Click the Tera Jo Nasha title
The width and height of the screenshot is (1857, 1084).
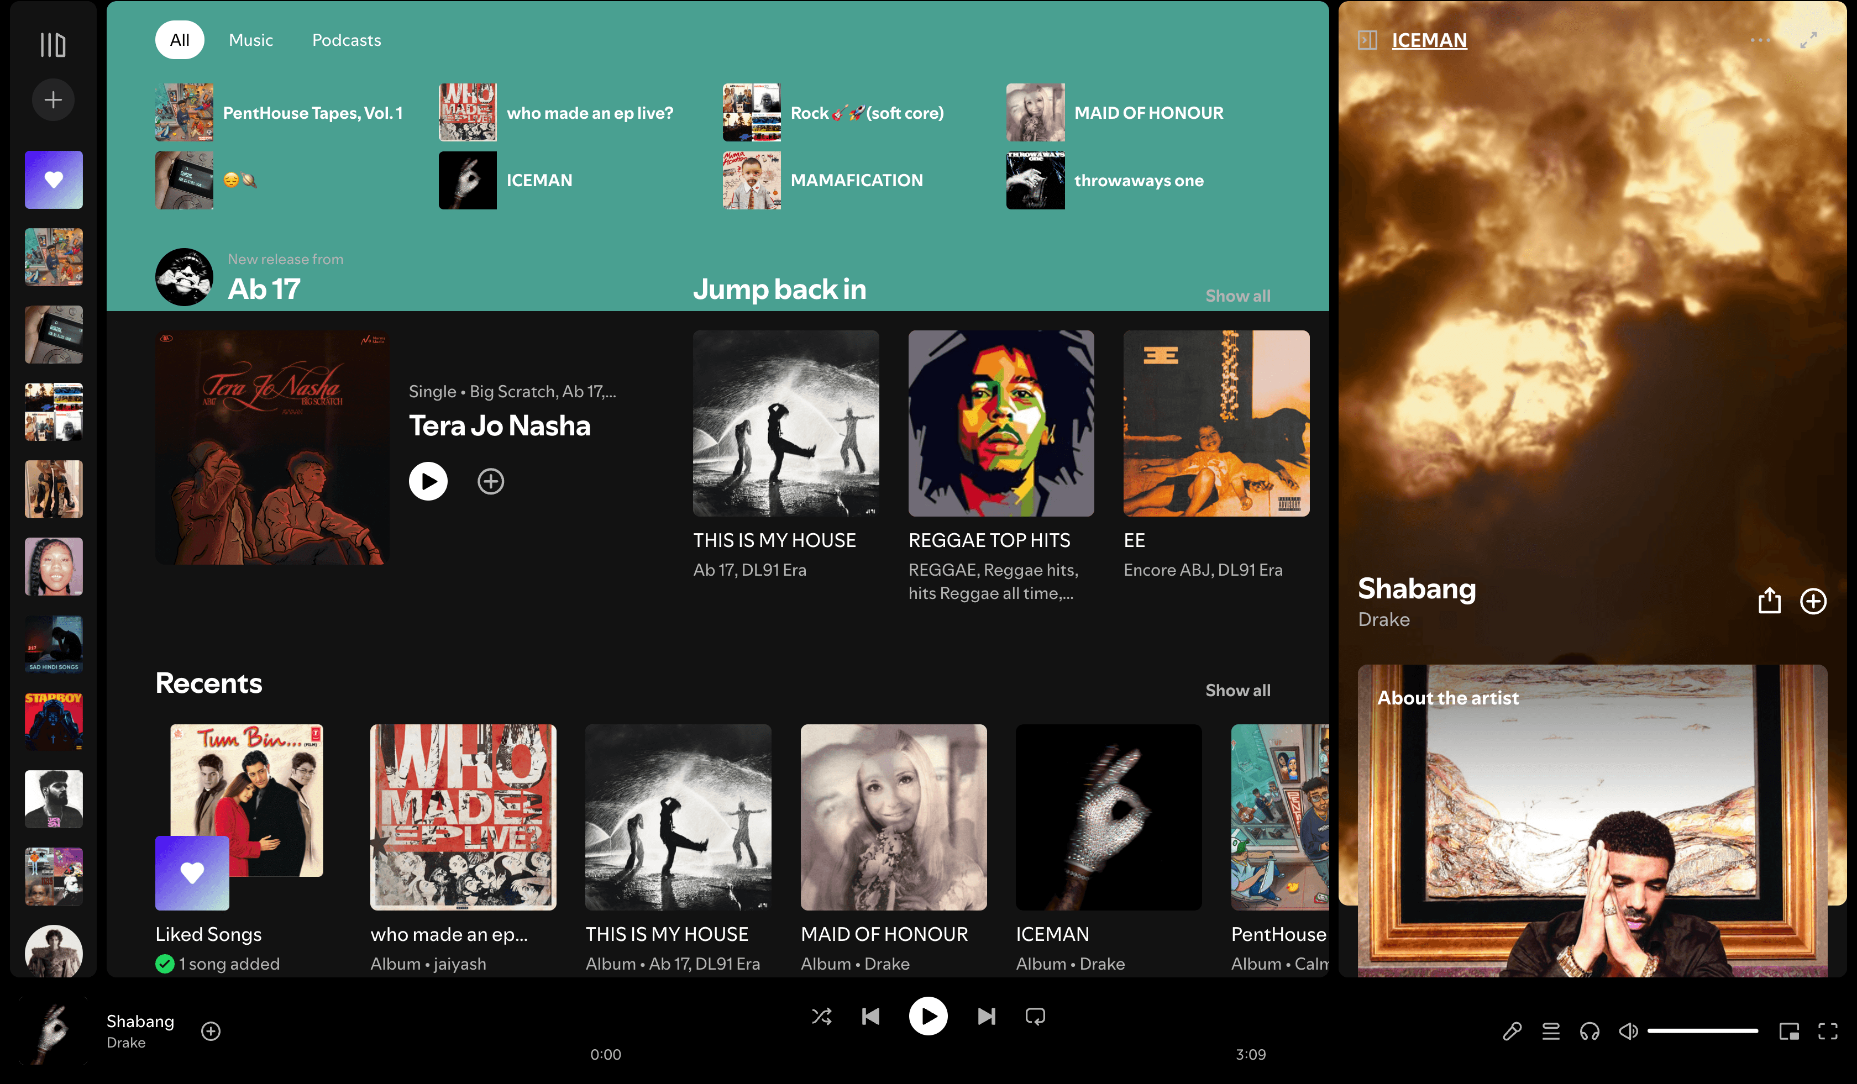(500, 425)
